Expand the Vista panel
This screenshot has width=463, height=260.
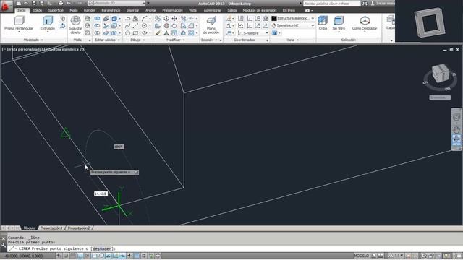(292, 40)
